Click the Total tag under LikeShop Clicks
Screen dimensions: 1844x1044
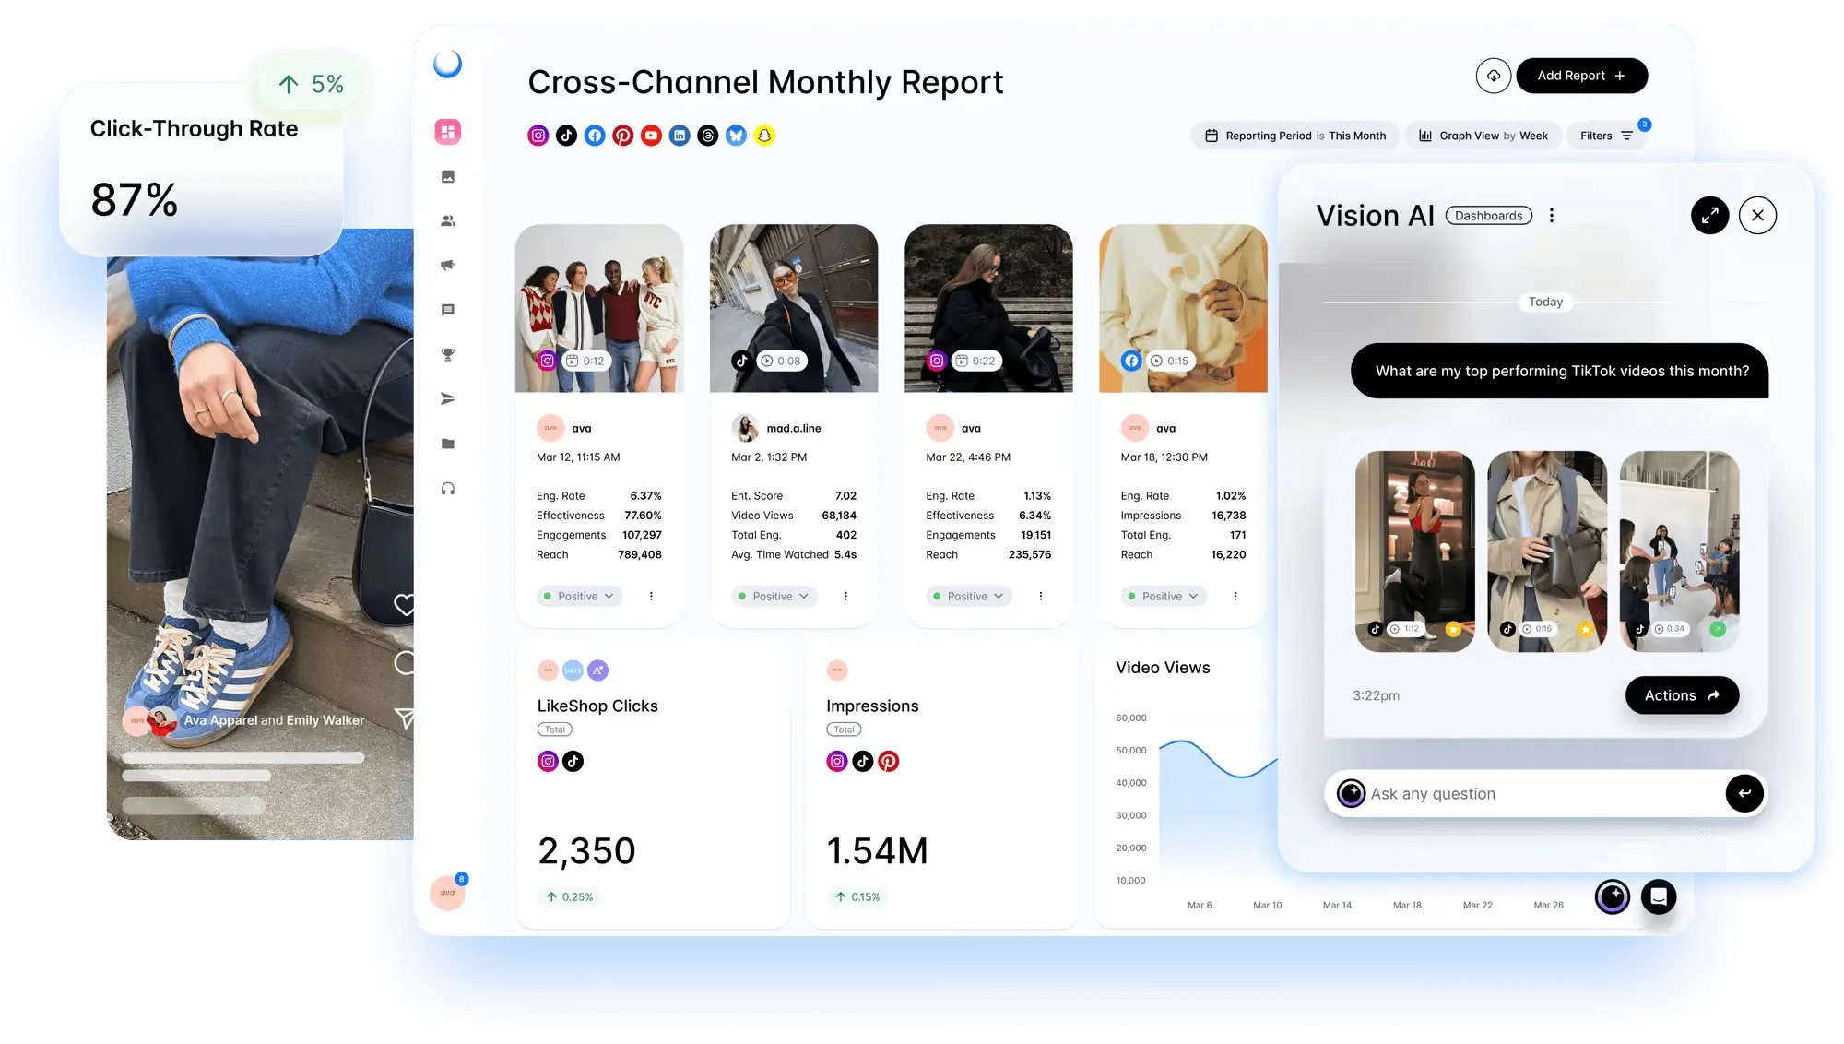[x=554, y=730]
